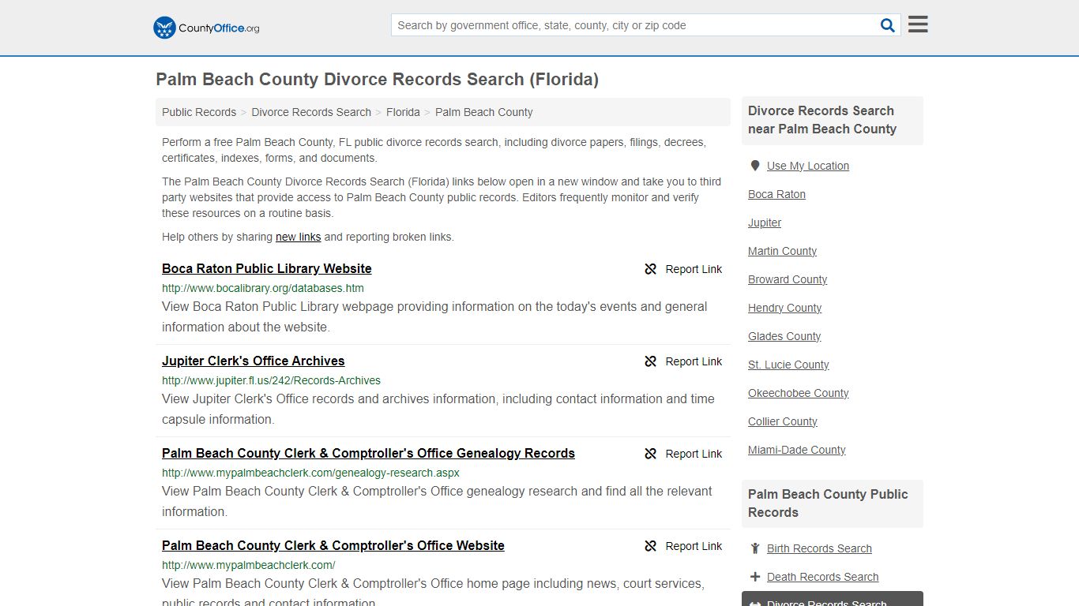
Task: Report link for Boca Raton Public Library
Action: tap(683, 269)
